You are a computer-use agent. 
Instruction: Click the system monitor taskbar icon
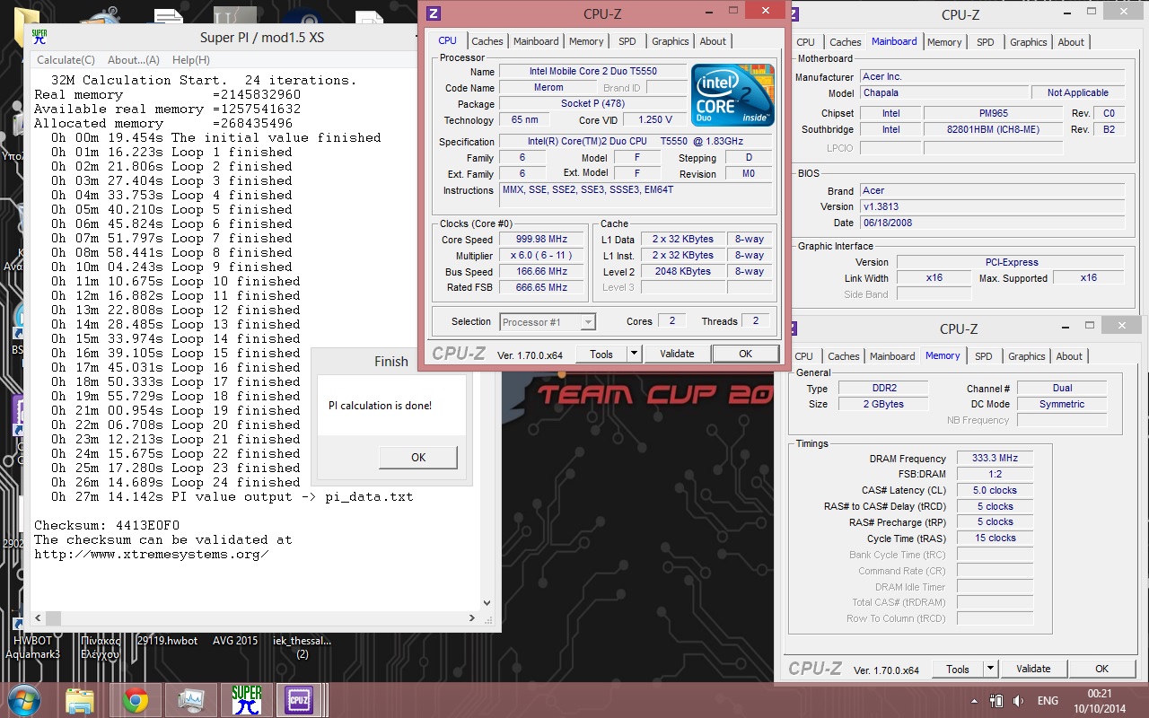(x=190, y=700)
